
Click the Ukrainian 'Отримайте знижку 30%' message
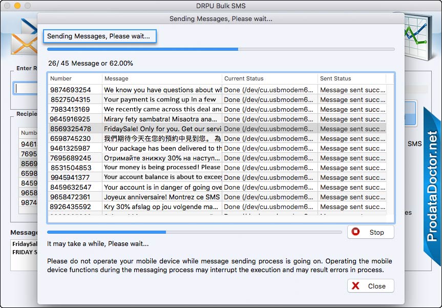point(161,158)
